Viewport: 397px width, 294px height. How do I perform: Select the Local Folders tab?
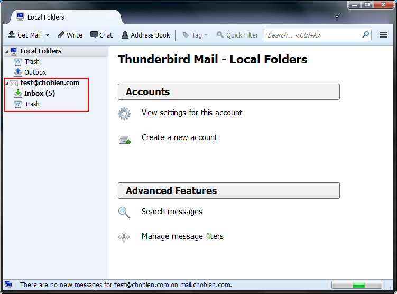tap(66, 17)
